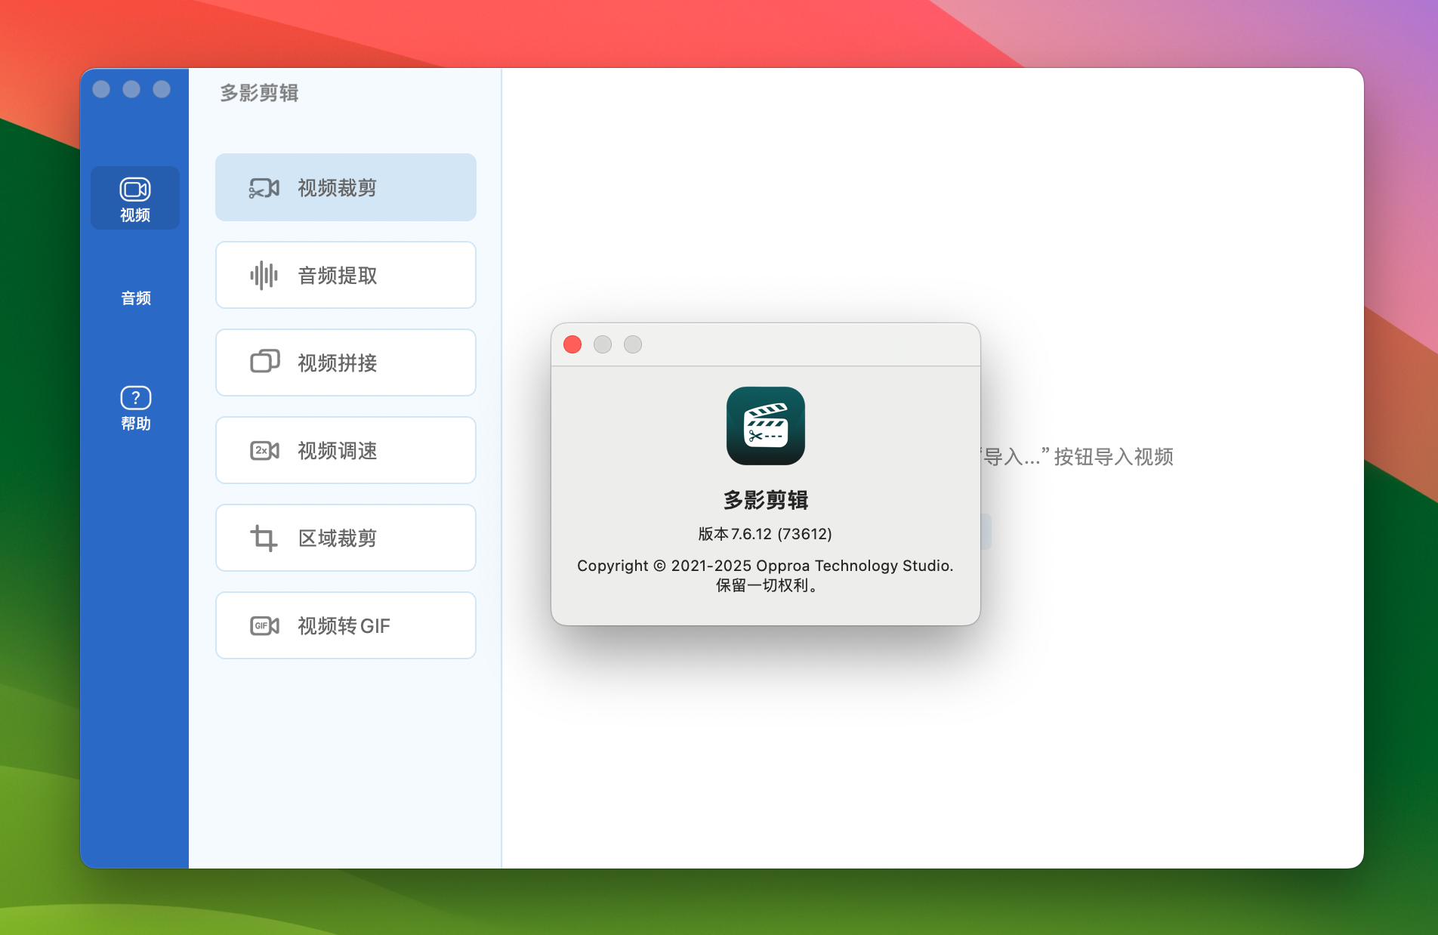Viewport: 1438px width, 935px height.
Task: Choose the 视频转 GIF text label
Action: coord(344,626)
